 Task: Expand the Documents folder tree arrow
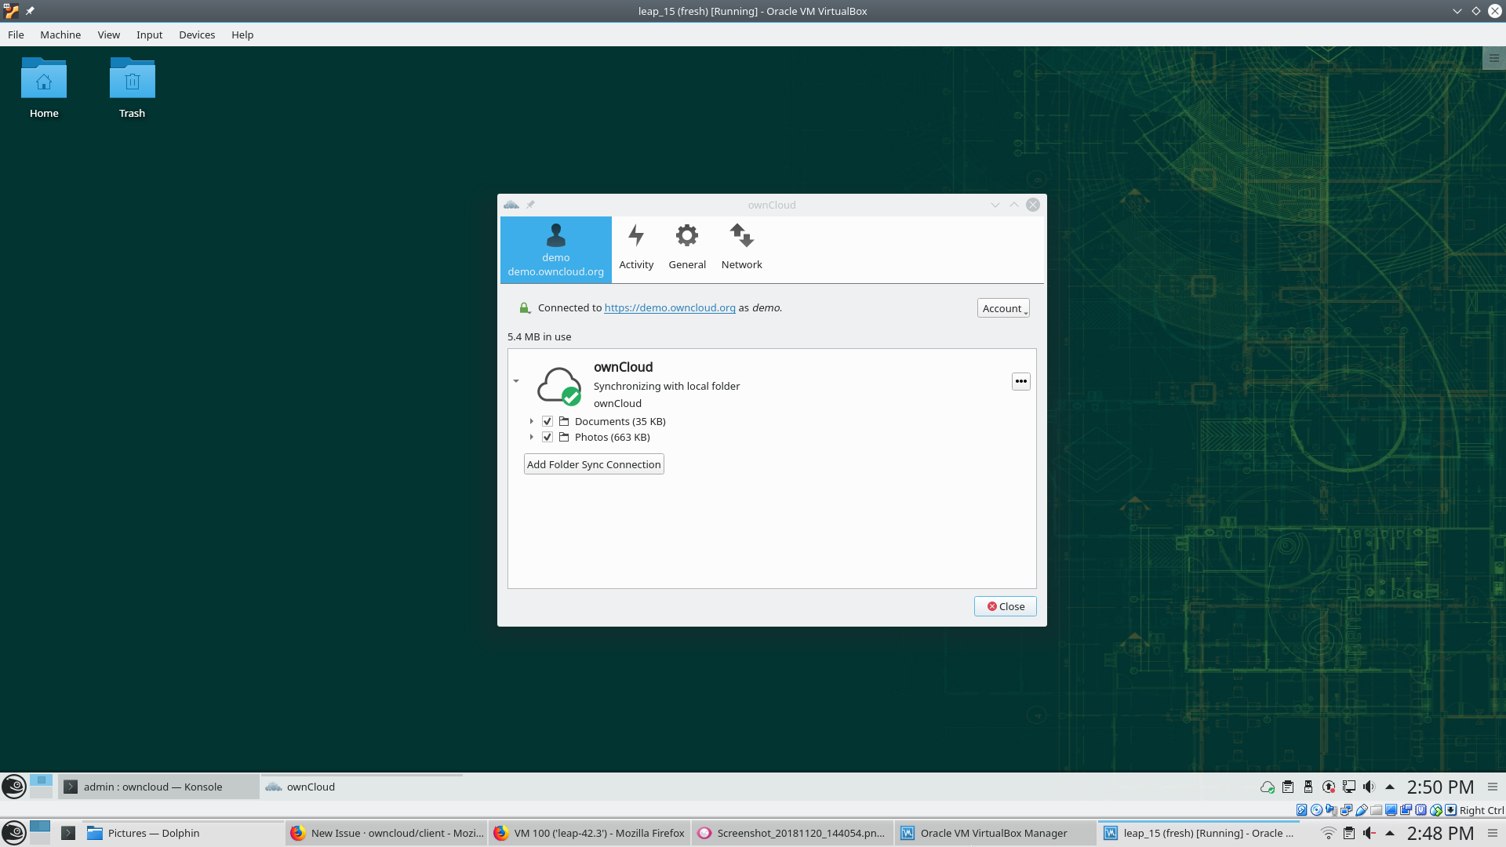(531, 422)
